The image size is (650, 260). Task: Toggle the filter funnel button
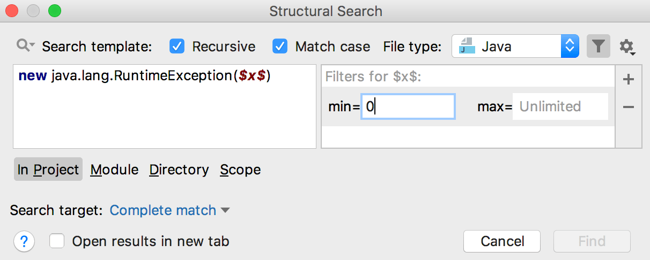(599, 47)
